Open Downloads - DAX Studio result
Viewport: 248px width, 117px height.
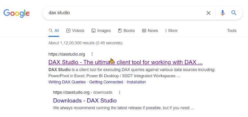coord(85,101)
